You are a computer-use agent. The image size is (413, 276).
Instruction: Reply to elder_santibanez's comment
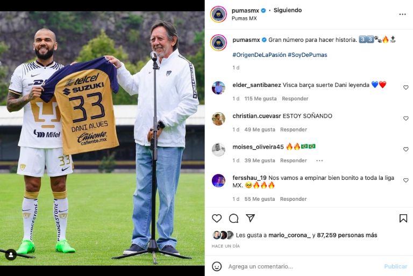pyautogui.click(x=295, y=99)
